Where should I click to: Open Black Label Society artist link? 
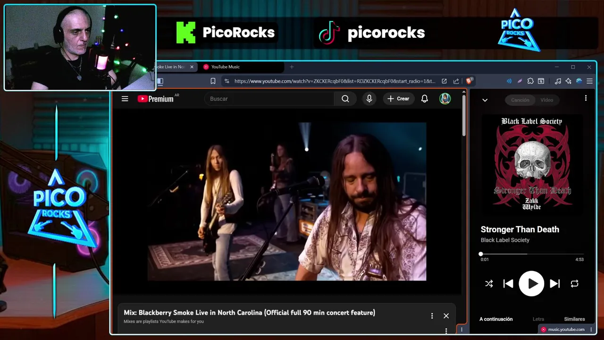(x=505, y=240)
